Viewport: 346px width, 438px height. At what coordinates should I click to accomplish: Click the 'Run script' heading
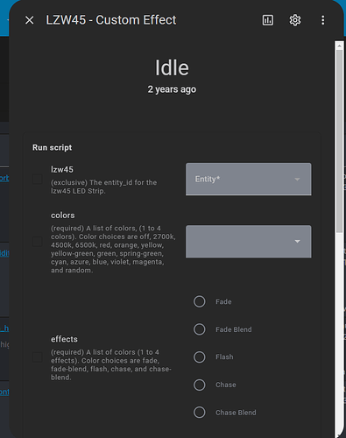(x=53, y=148)
